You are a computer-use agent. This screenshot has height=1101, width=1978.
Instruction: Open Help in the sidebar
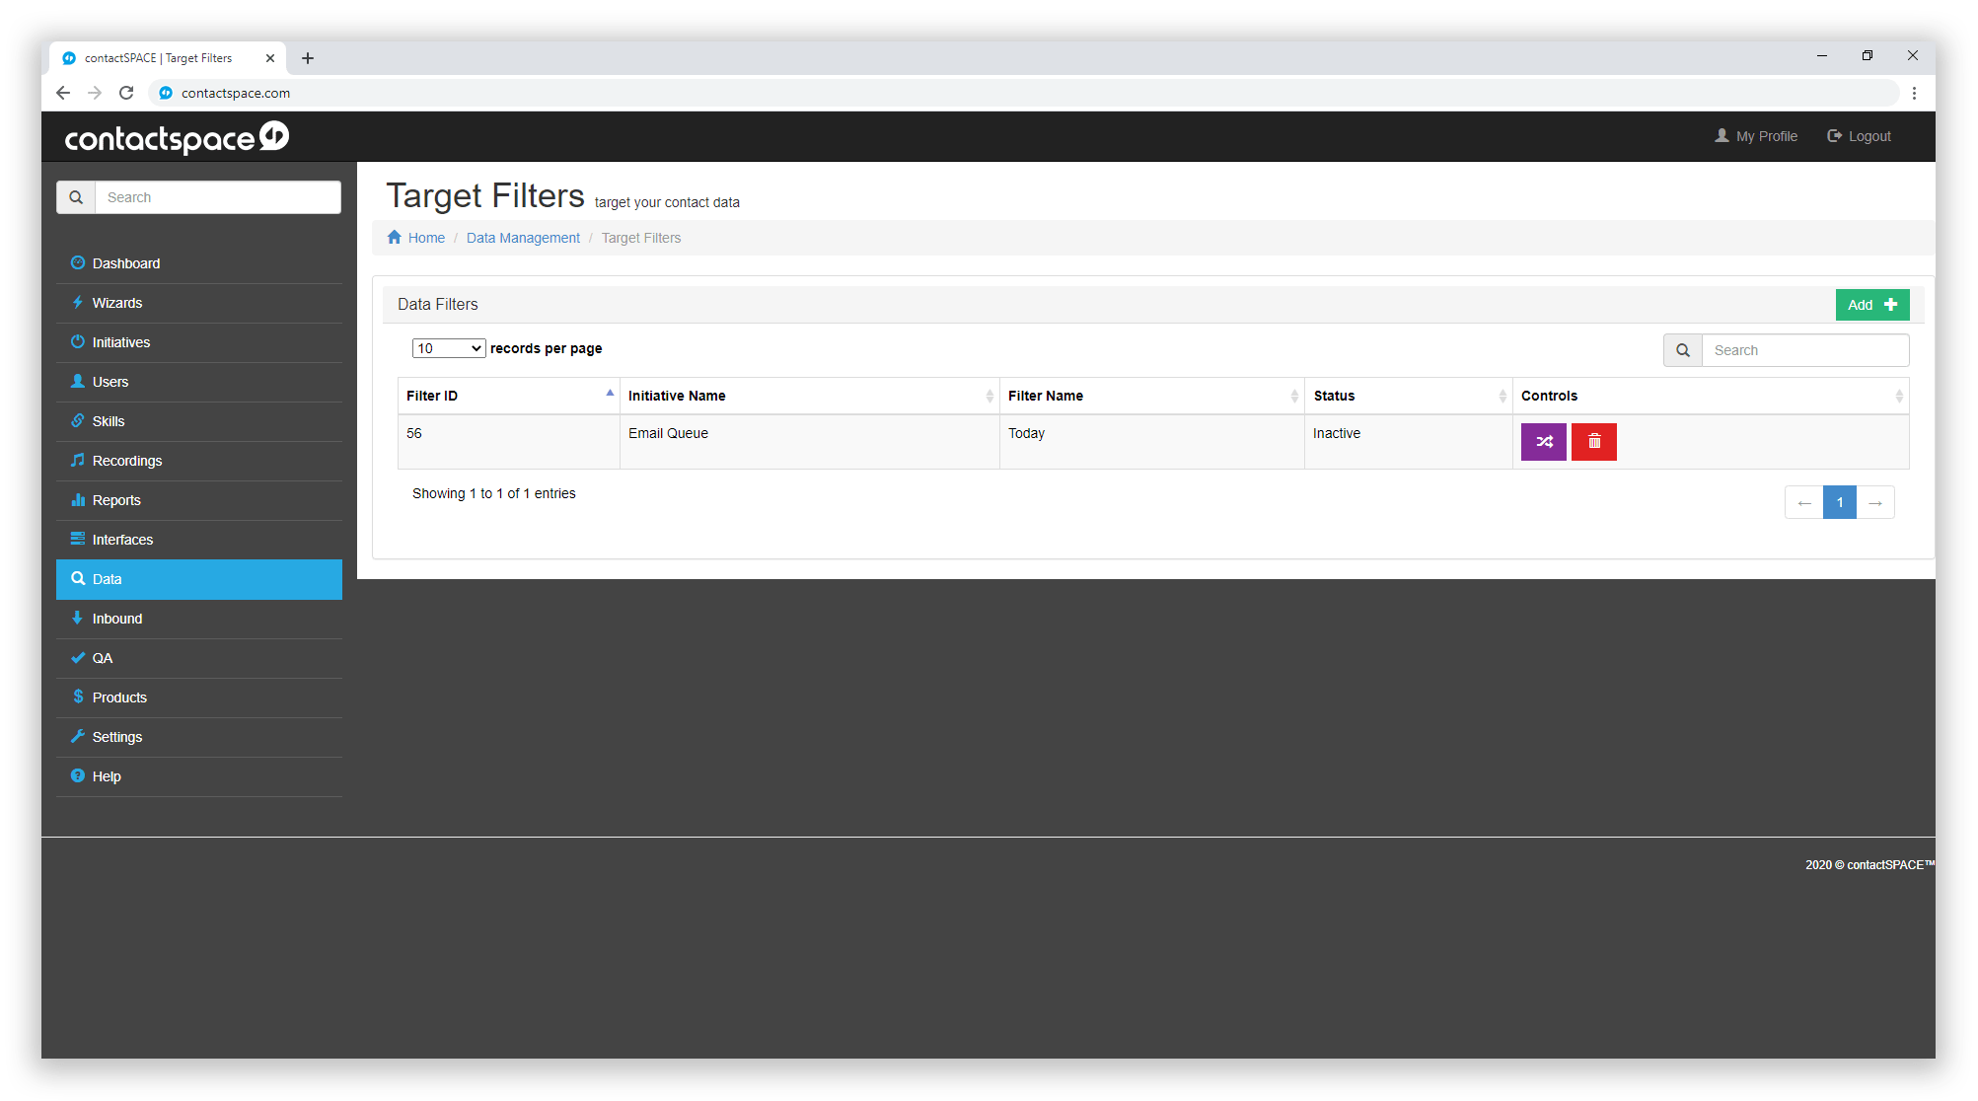point(199,776)
